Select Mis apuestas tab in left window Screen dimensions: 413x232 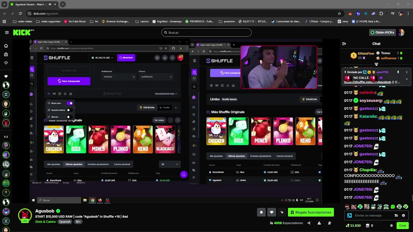coord(54,164)
